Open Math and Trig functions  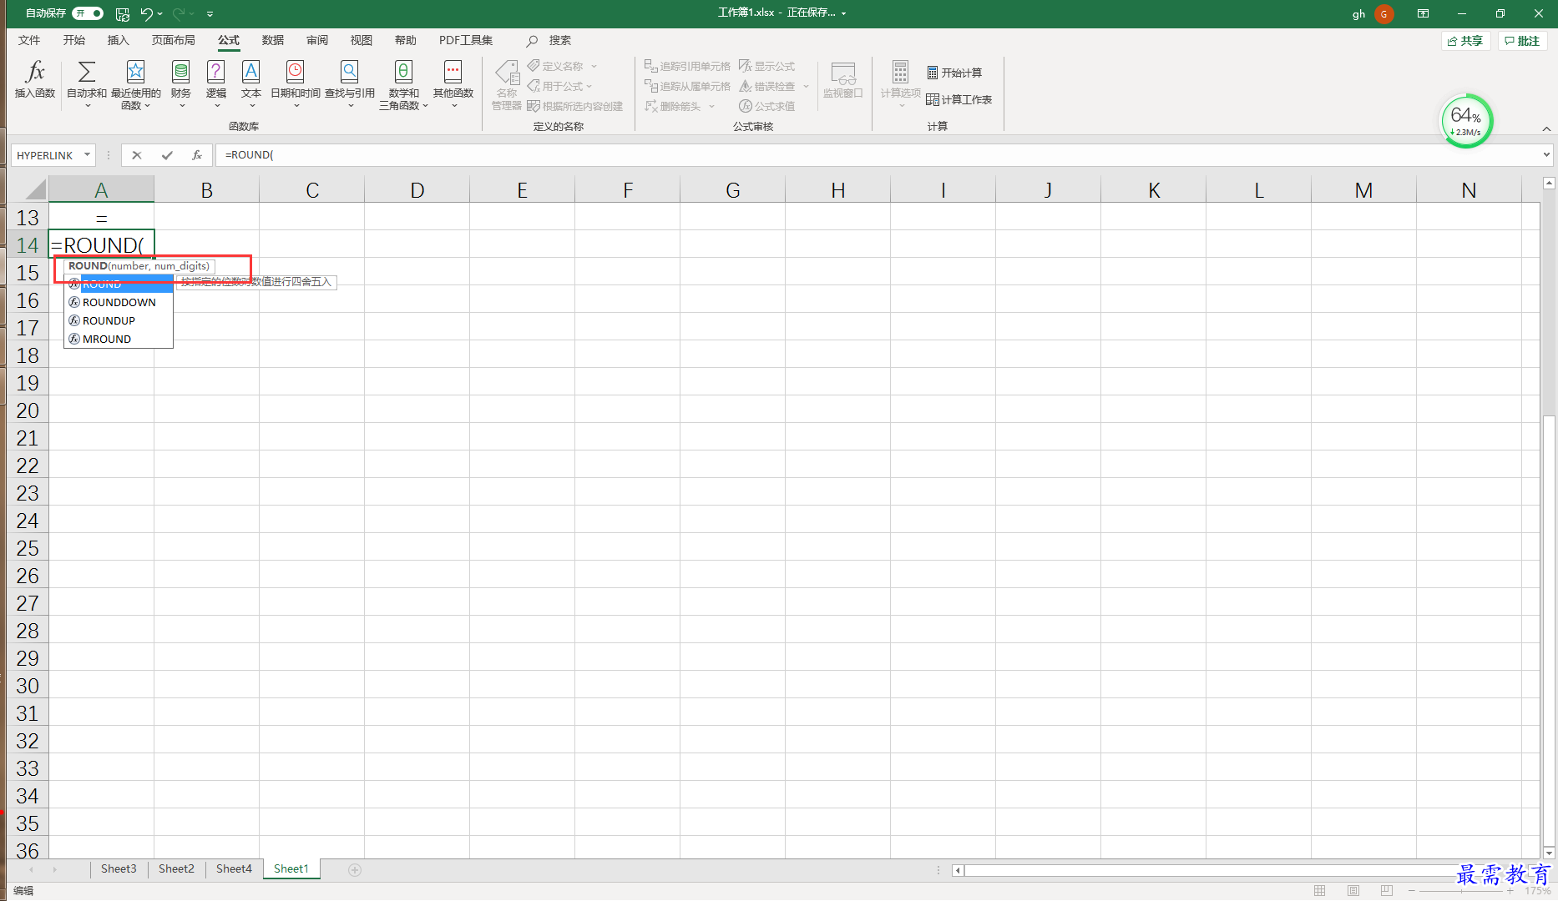click(x=403, y=83)
